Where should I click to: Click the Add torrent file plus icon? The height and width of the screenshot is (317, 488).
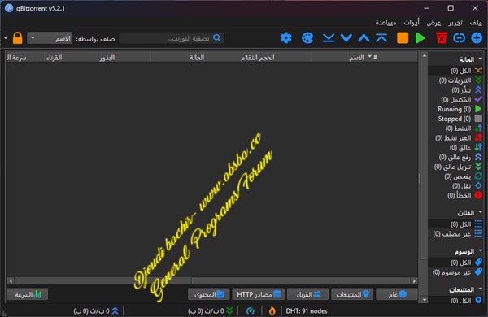coord(477,38)
